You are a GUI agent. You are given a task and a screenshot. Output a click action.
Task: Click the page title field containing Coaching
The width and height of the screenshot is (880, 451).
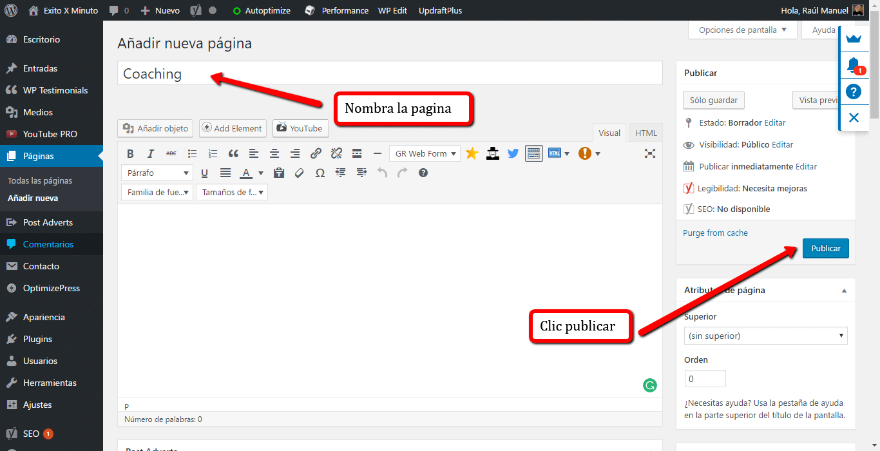pyautogui.click(x=389, y=73)
